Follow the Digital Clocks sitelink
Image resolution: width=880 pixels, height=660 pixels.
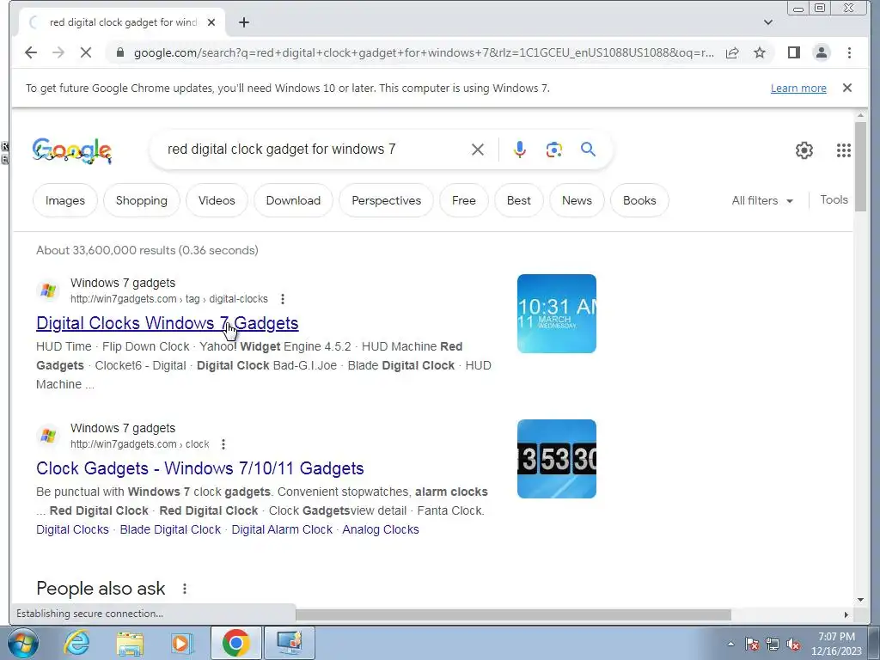point(72,529)
